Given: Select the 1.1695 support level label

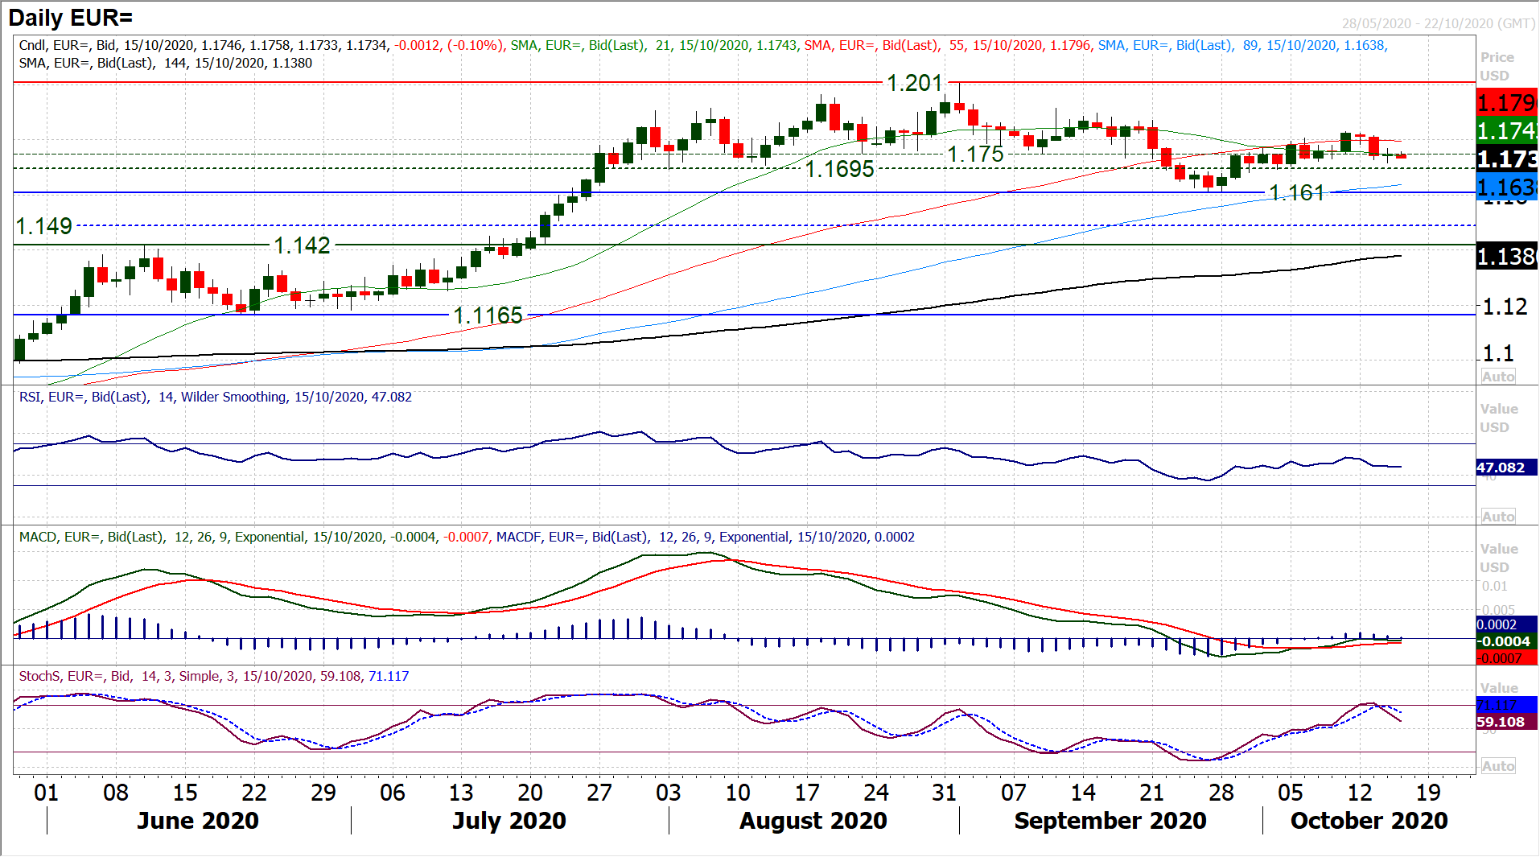Looking at the screenshot, I should 839,169.
